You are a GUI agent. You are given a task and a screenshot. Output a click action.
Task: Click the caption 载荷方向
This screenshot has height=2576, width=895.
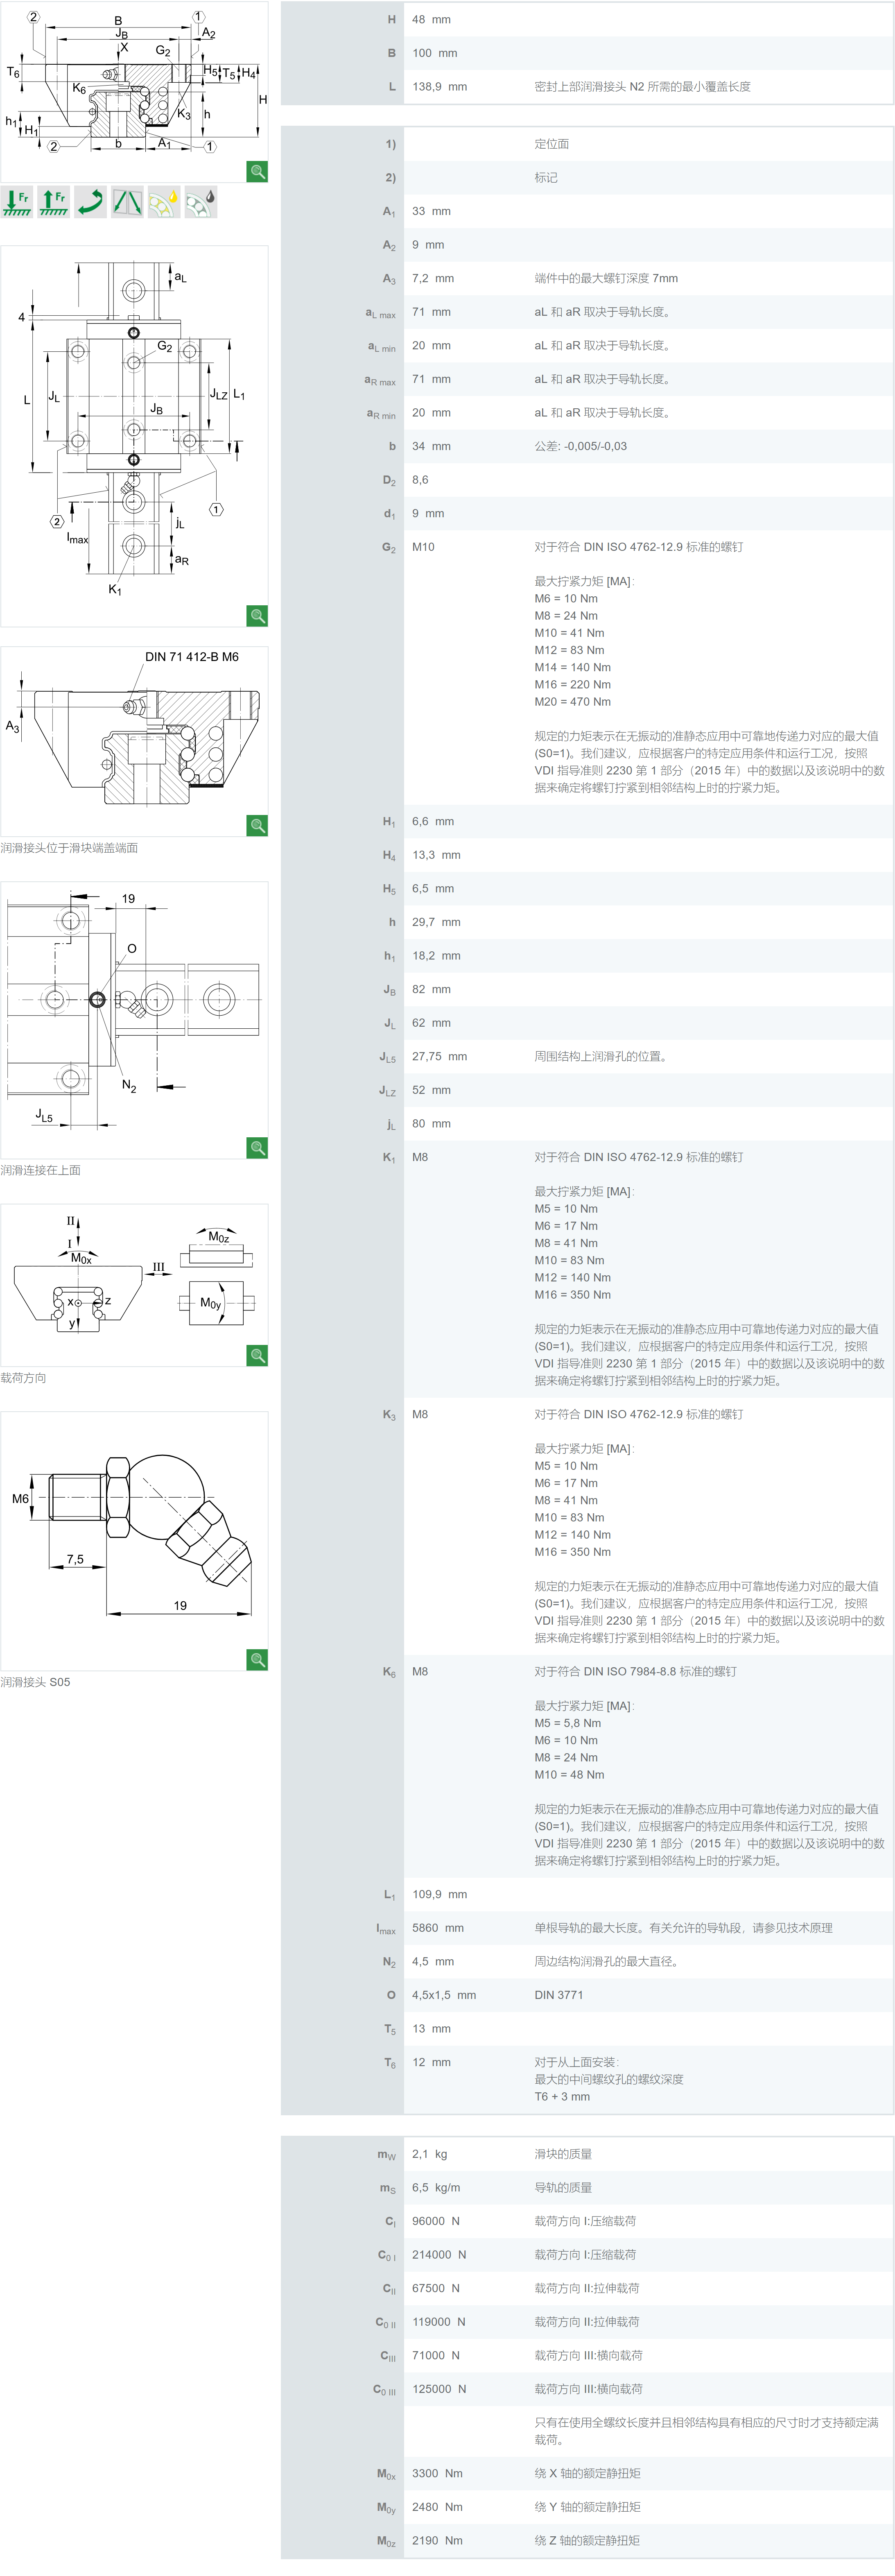tap(23, 1378)
